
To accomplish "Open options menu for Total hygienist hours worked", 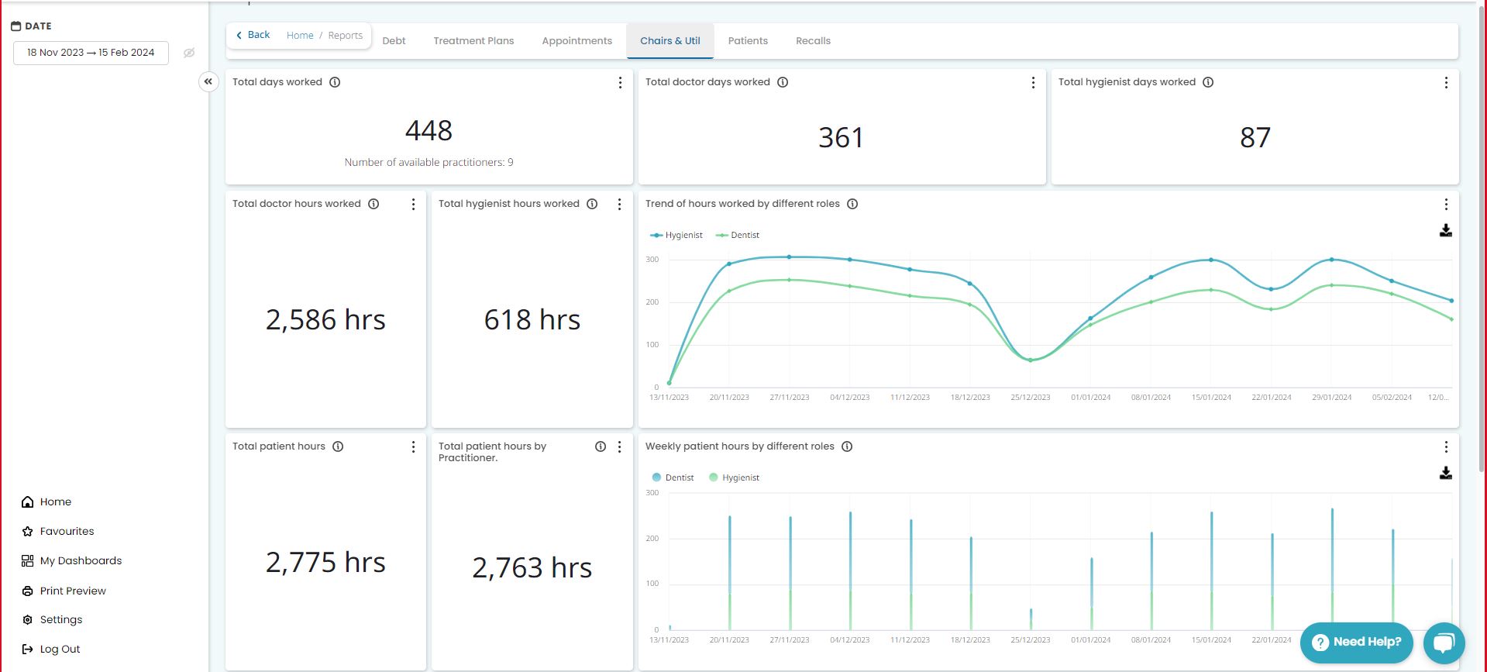I will click(x=619, y=205).
